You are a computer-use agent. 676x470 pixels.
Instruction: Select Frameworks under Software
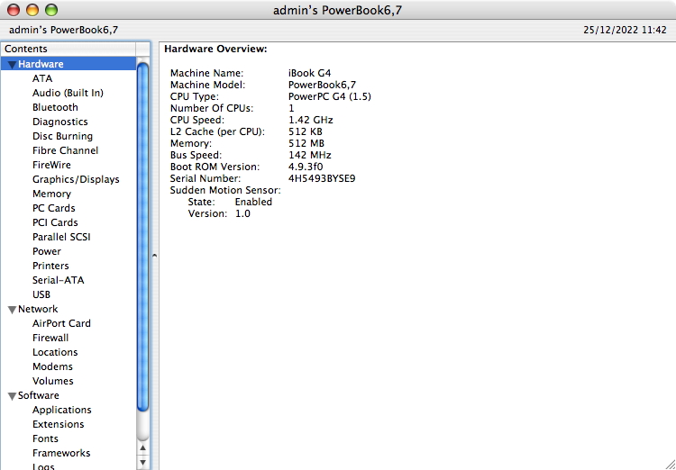61,453
